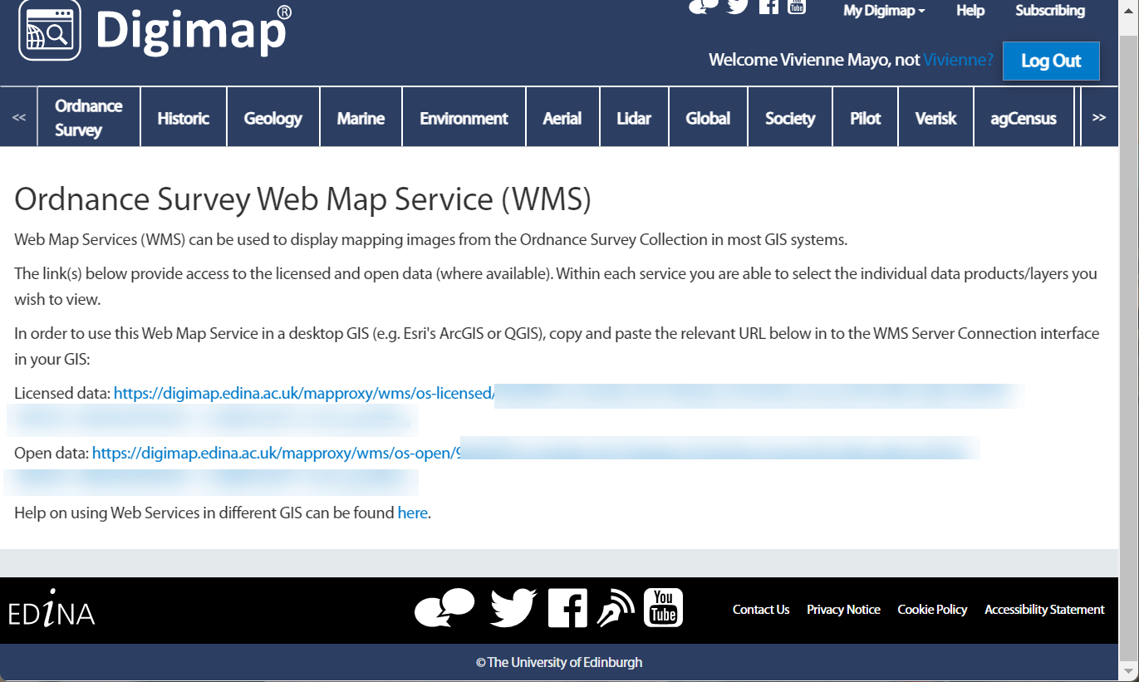Select the Aerial tab

coord(562,117)
